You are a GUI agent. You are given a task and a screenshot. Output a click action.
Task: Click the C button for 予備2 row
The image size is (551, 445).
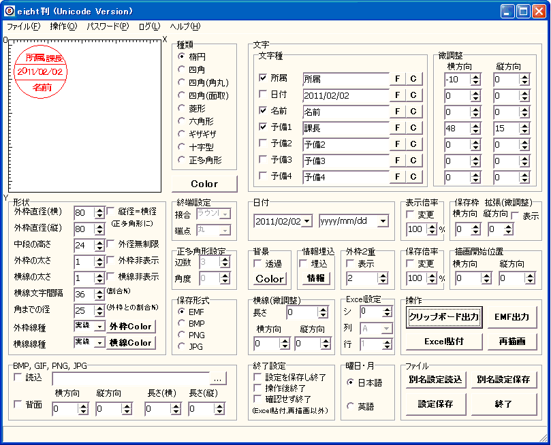(413, 144)
